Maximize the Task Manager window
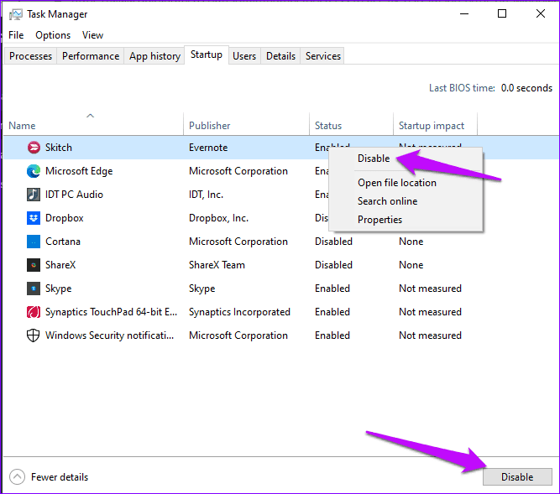 [x=502, y=14]
